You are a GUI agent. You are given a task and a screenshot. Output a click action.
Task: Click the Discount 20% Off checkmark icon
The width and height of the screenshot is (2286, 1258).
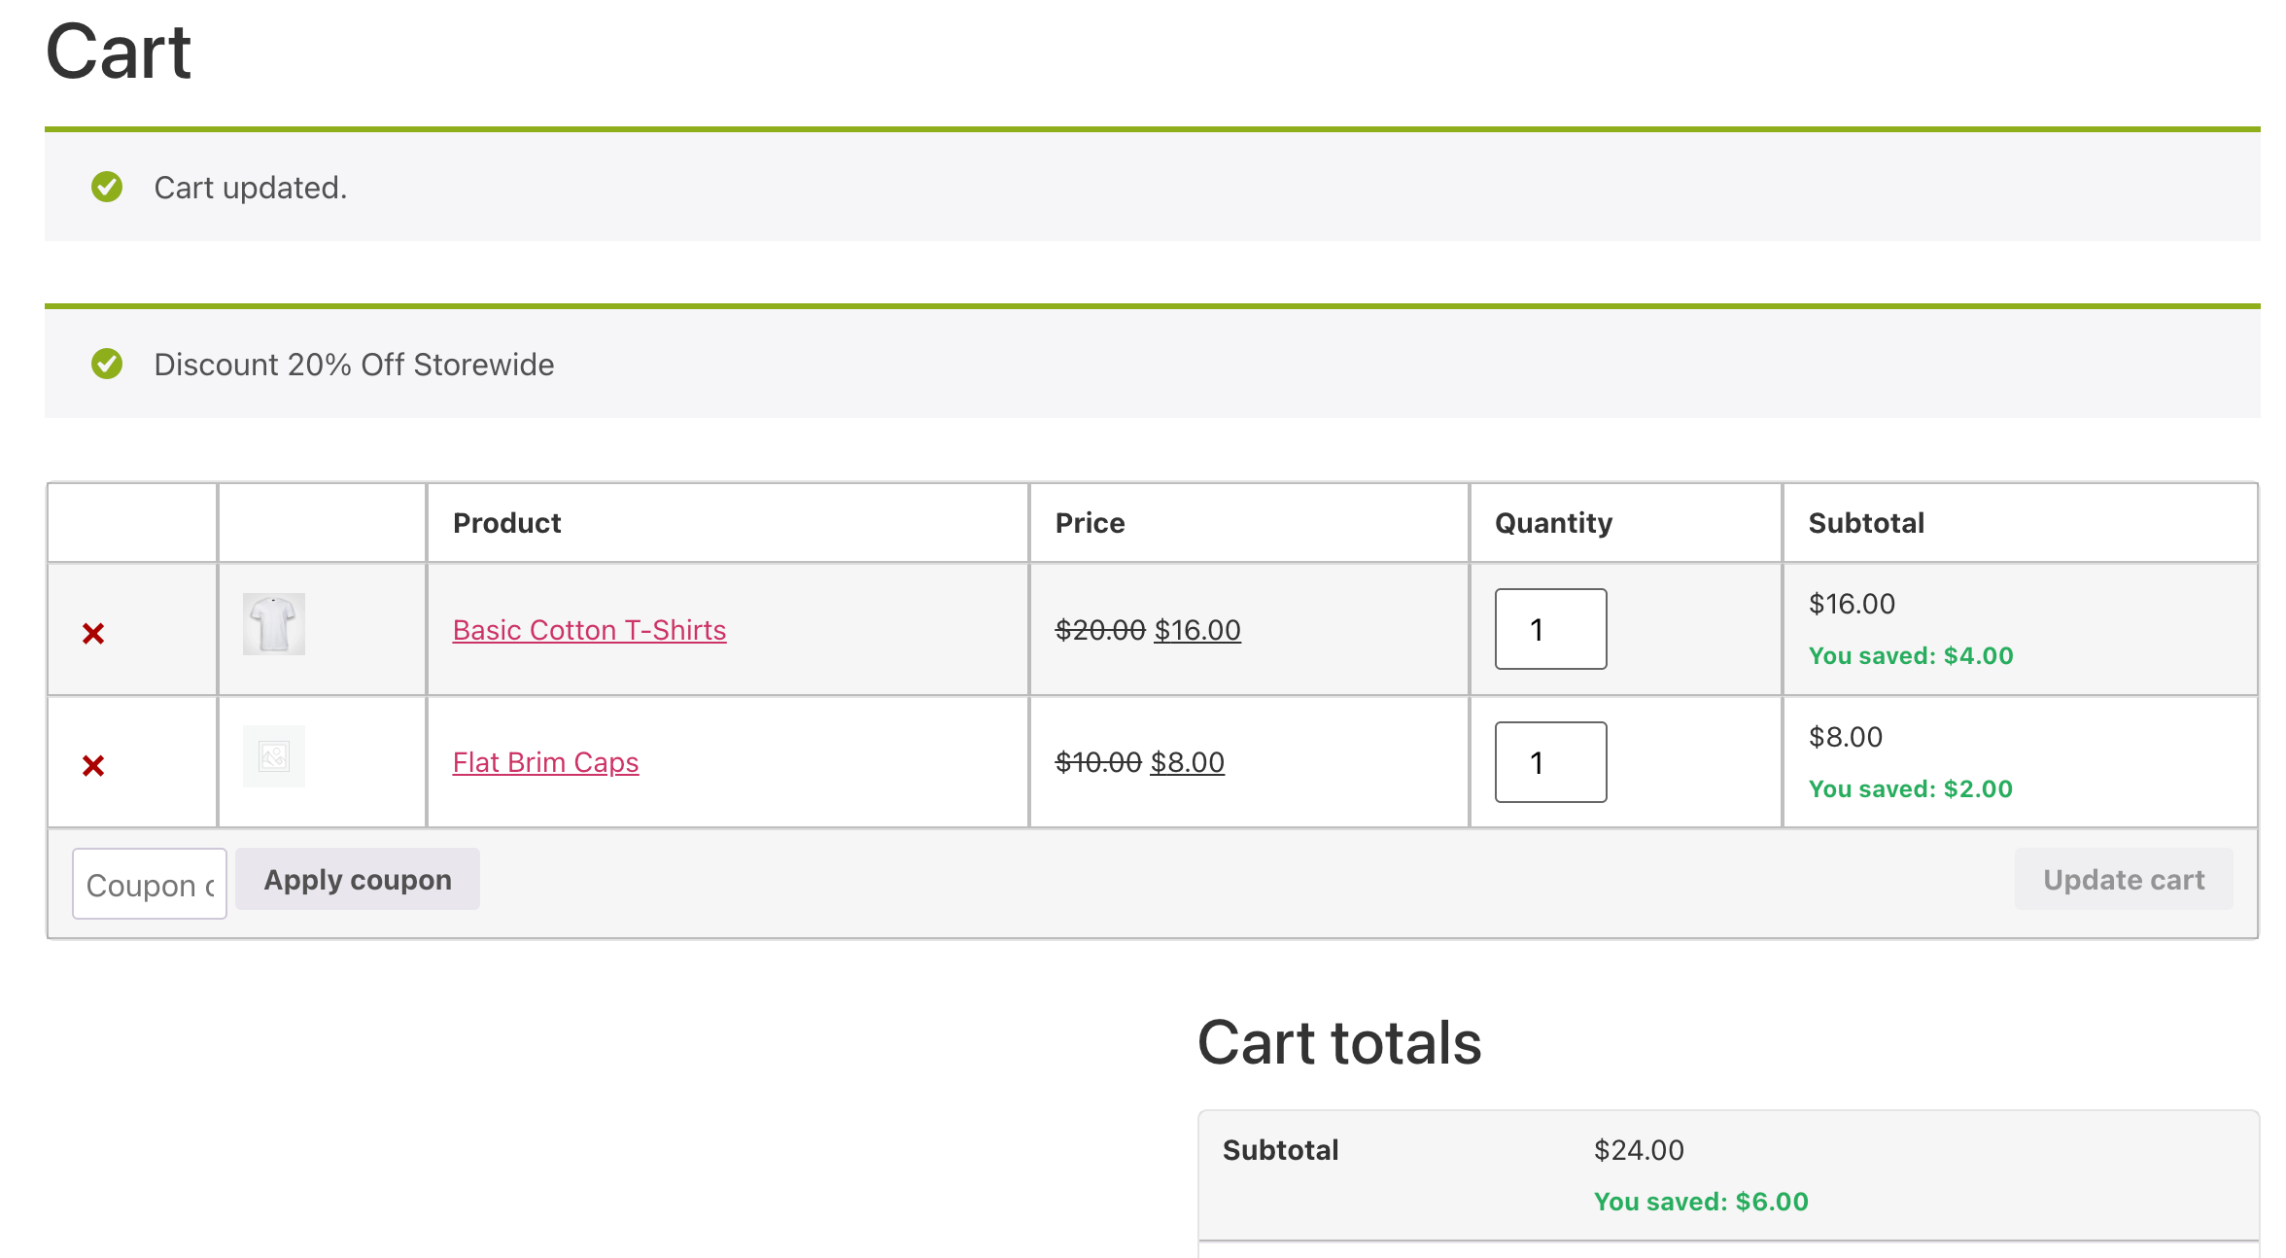107,364
